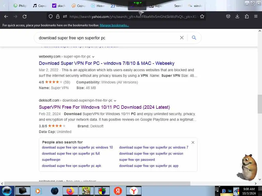This screenshot has width=262, height=196.
Task: Switch to the Новин tab
Action: click(98, 6)
